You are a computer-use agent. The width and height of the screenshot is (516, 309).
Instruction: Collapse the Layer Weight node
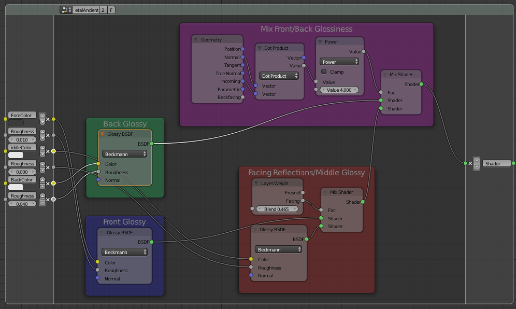click(256, 183)
